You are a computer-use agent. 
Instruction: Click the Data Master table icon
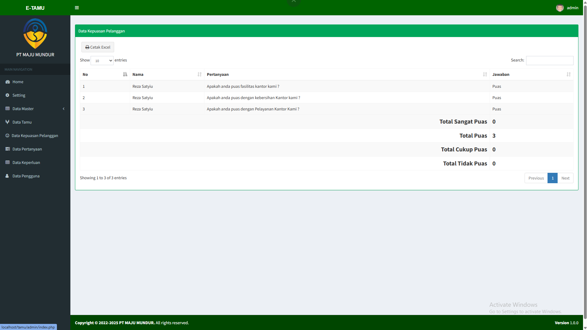click(8, 109)
